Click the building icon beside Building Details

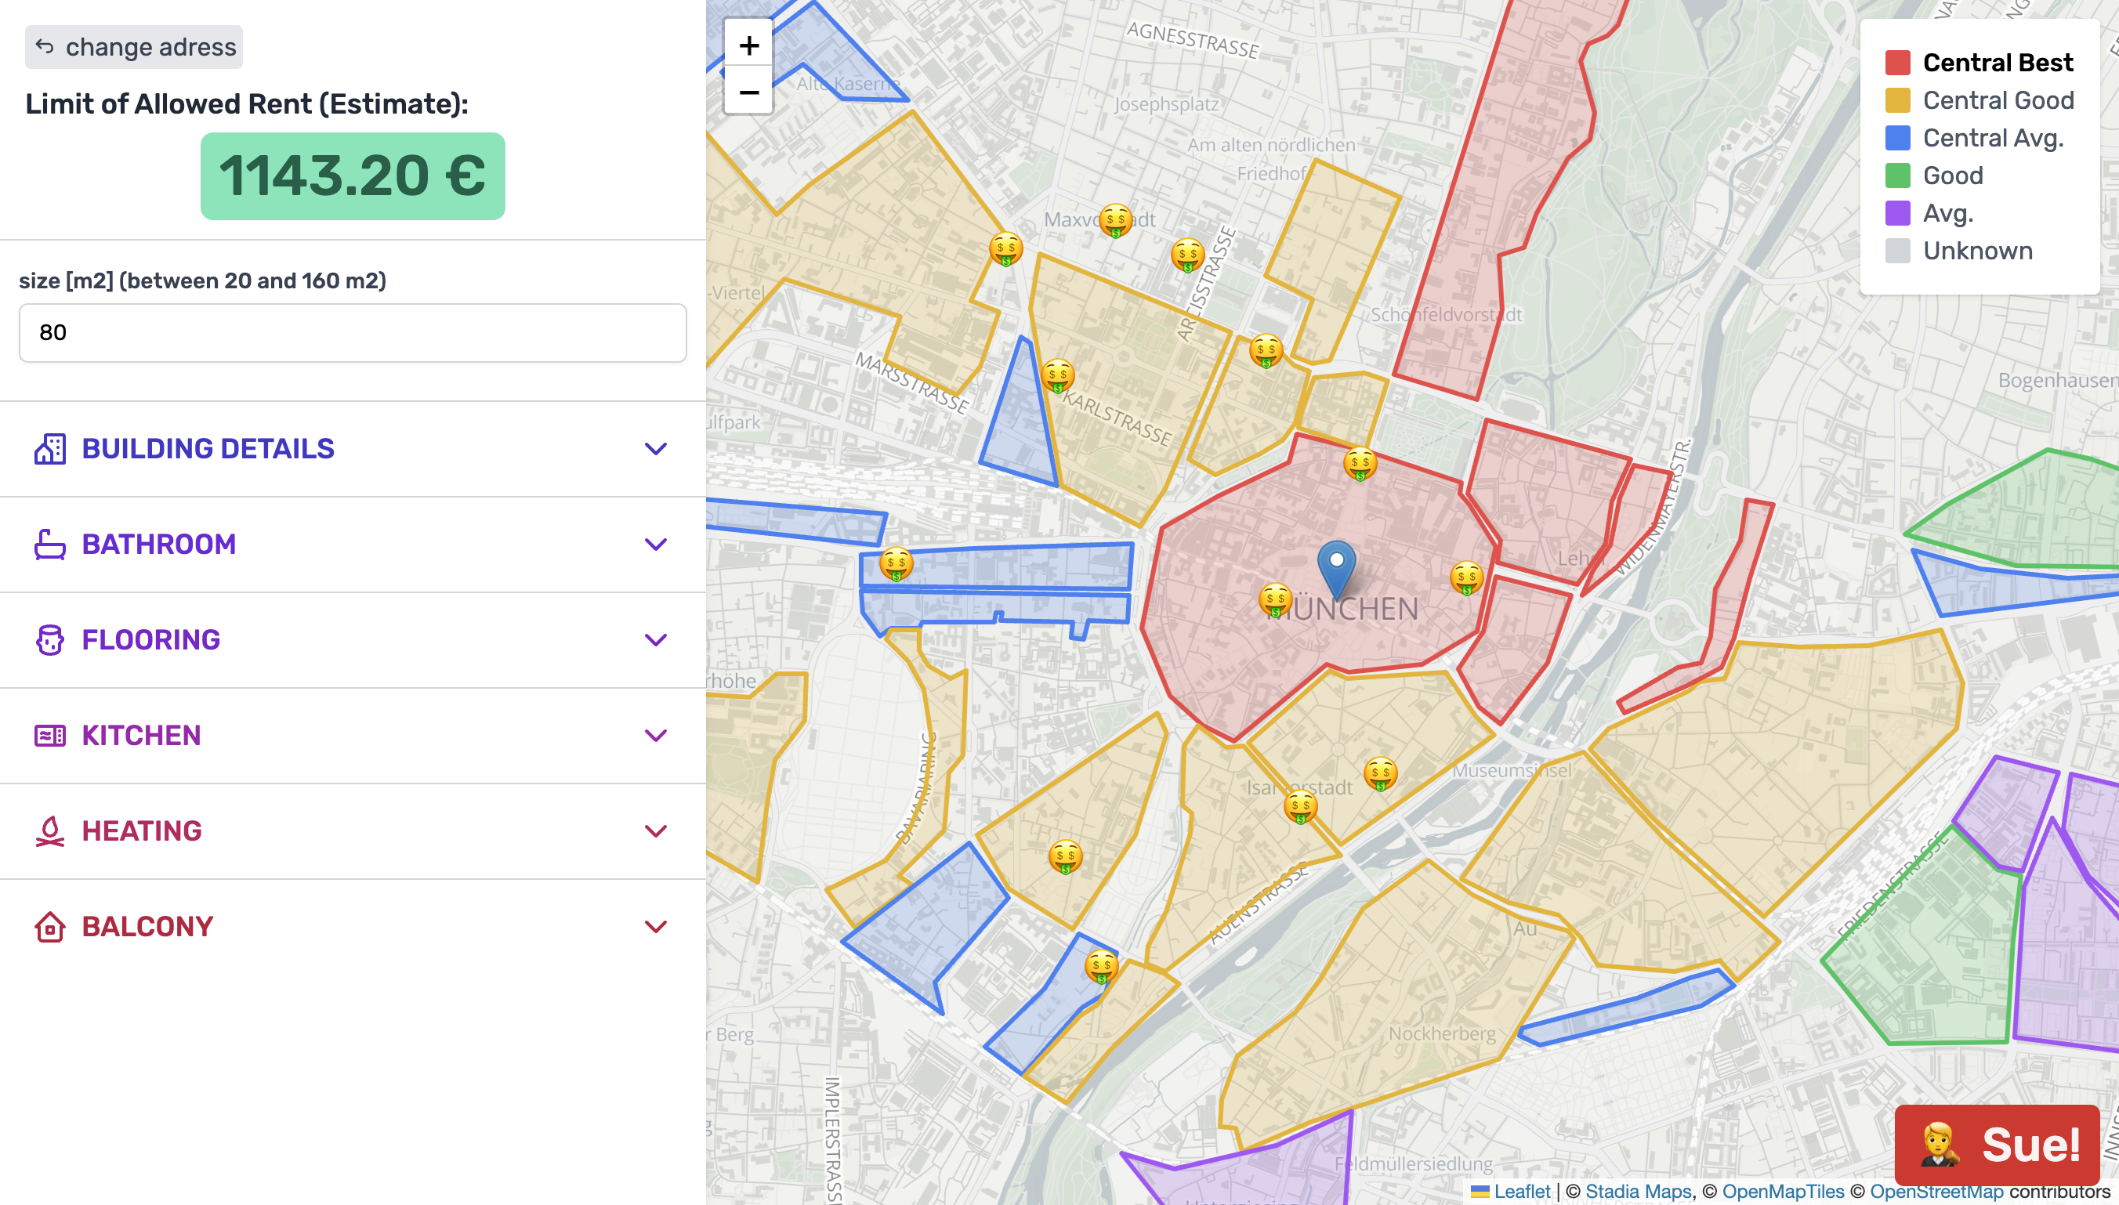(49, 449)
